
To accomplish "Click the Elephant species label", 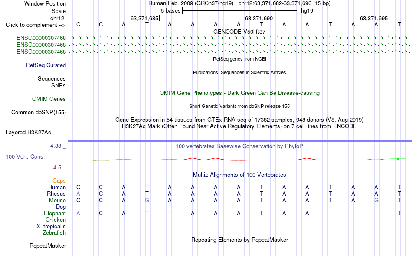I will (x=55, y=213).
